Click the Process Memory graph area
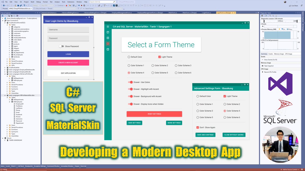The image size is (305, 171). pyautogui.click(x=281, y=35)
